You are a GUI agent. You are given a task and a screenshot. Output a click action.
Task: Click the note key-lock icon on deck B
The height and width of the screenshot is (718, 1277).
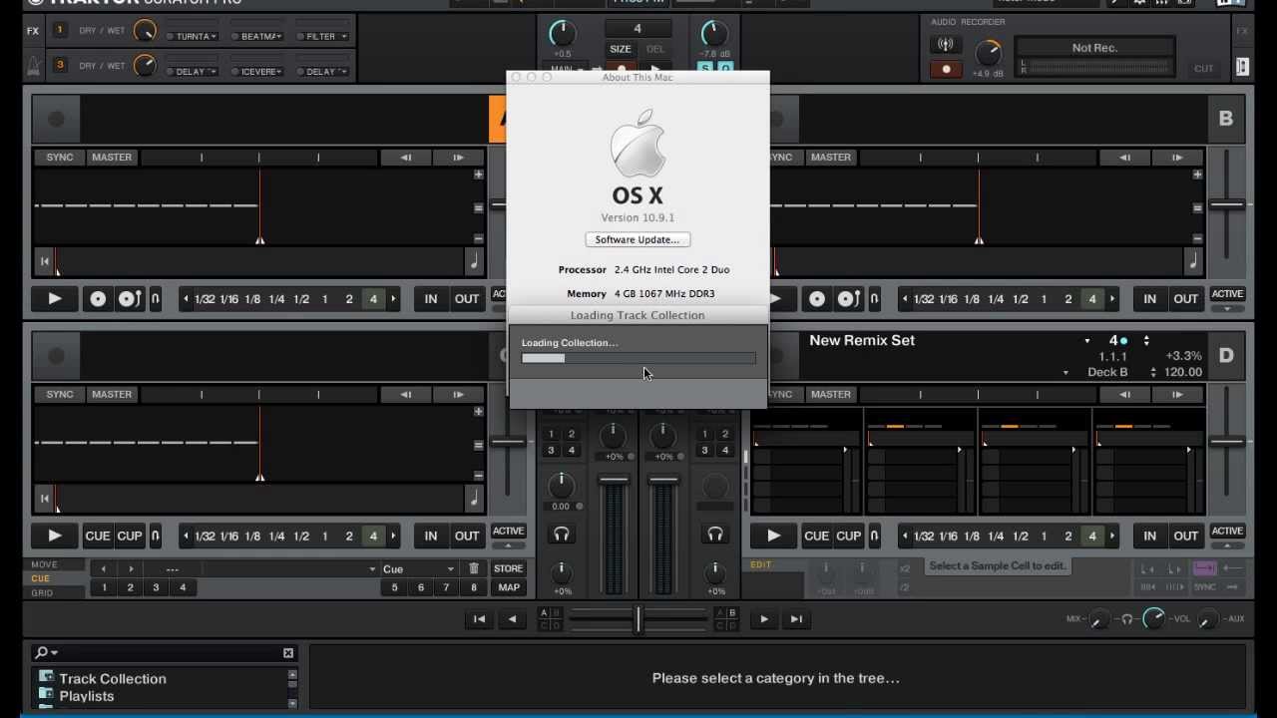(1192, 261)
